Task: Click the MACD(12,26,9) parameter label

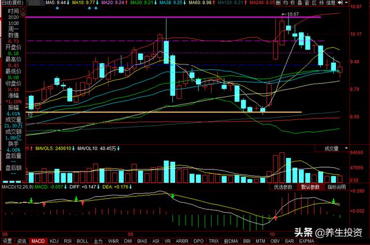Action: 18,187
